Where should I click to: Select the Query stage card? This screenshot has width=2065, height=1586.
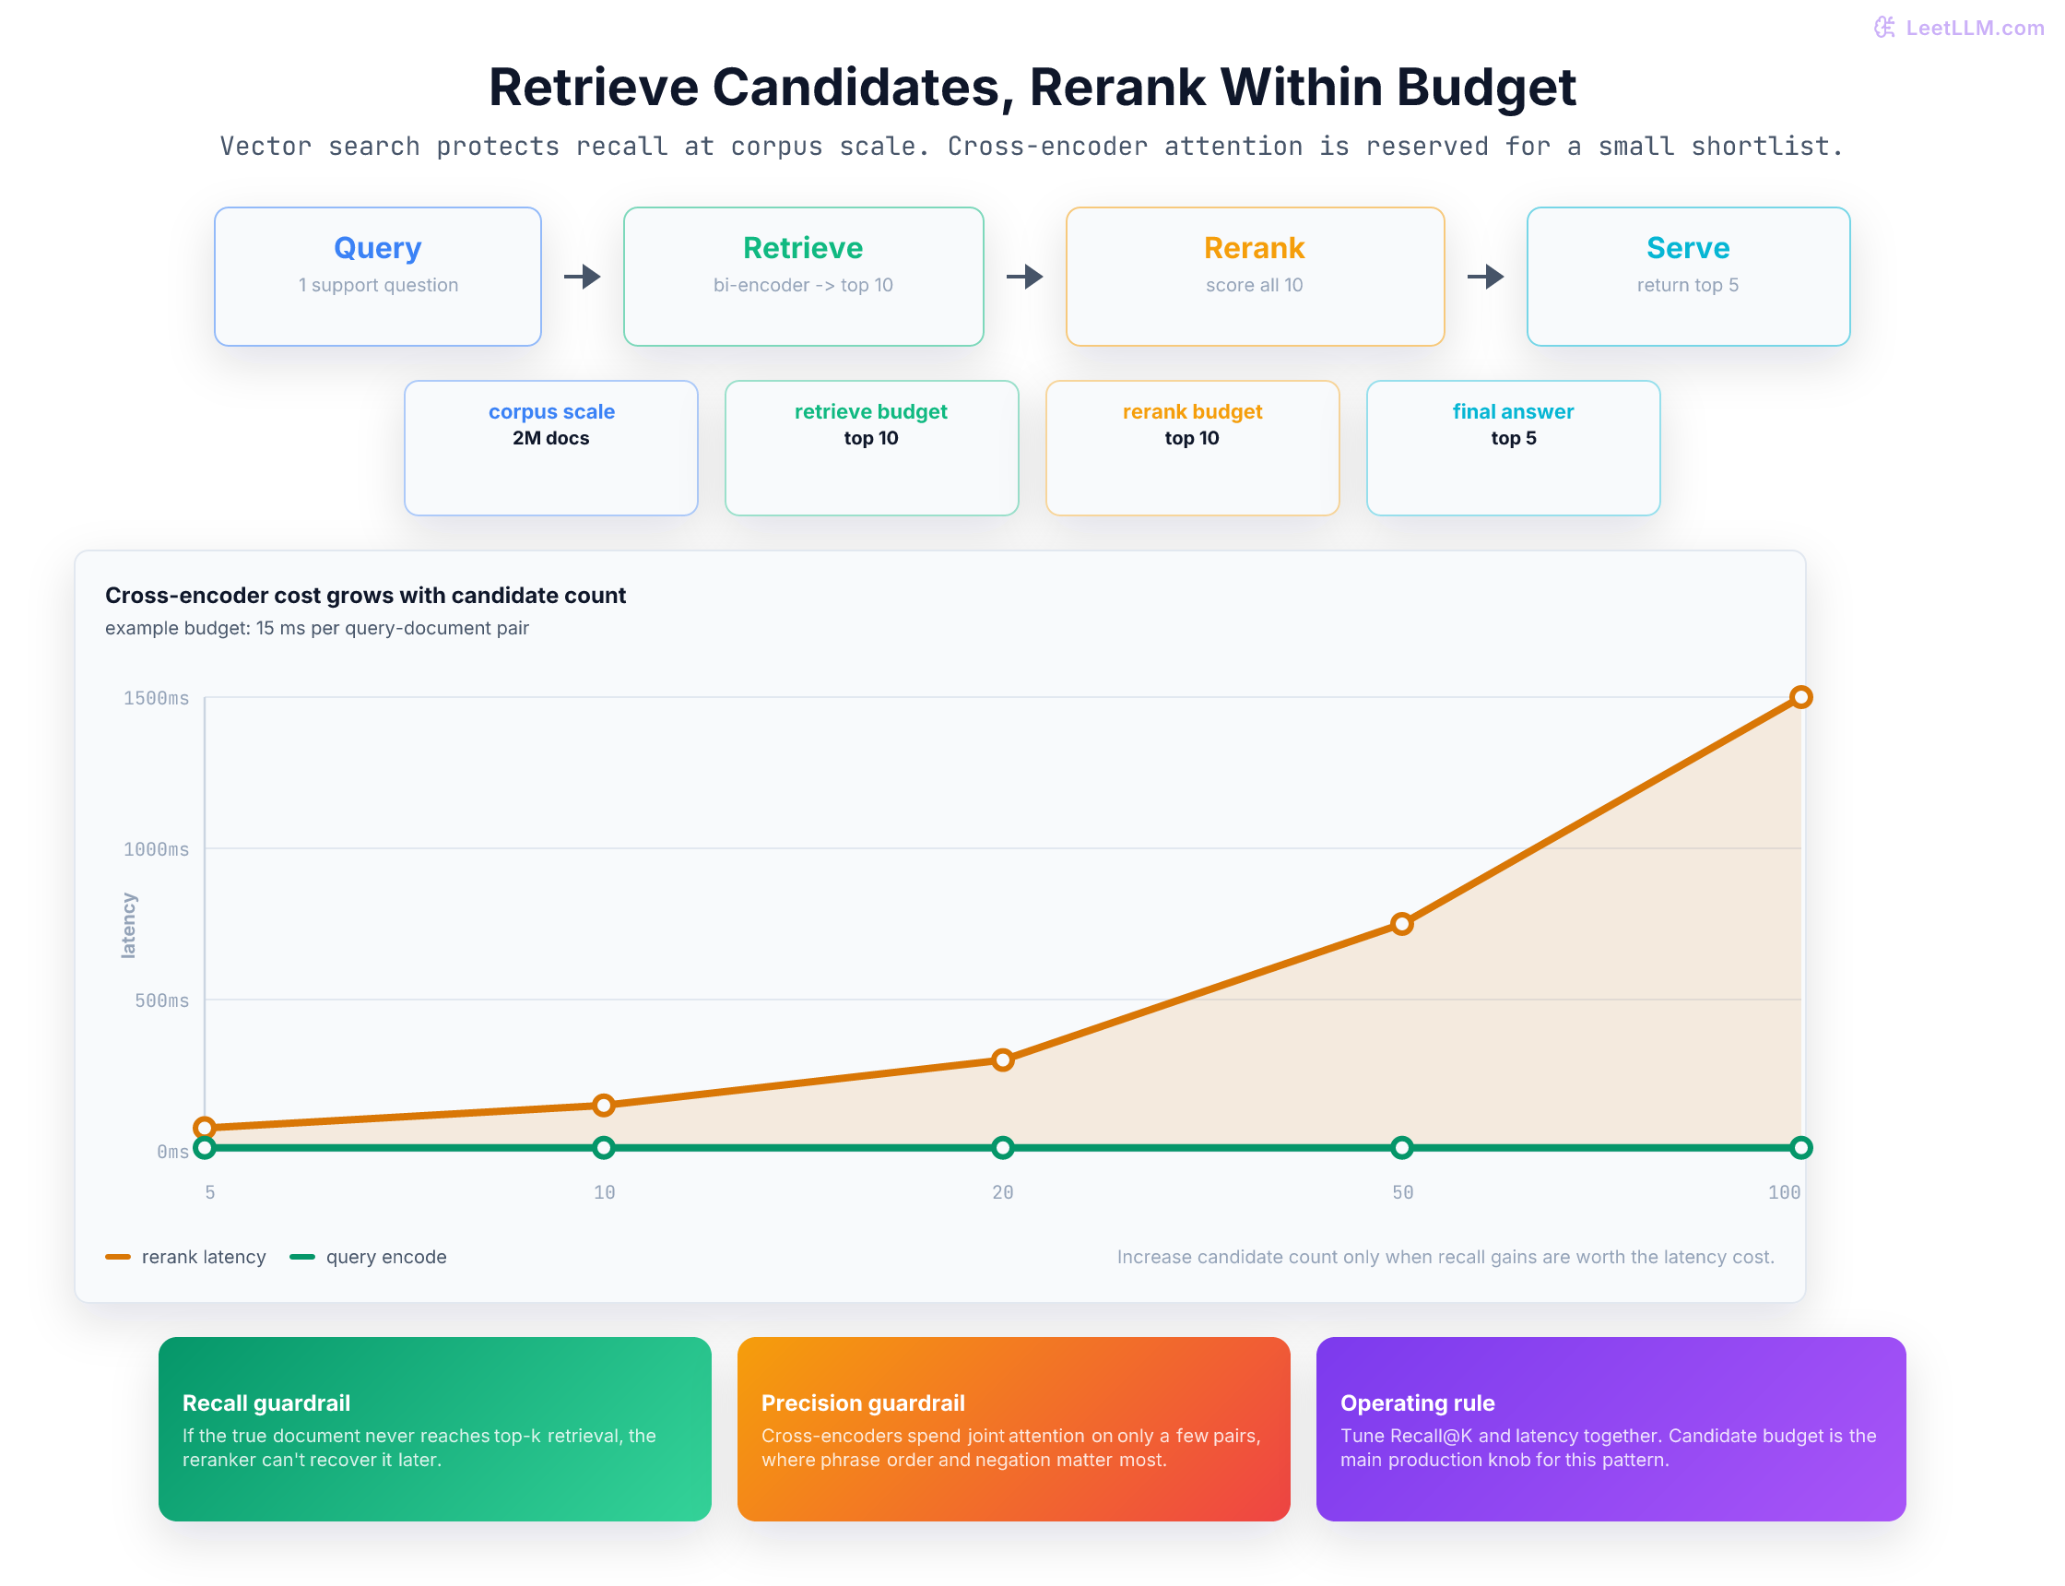click(378, 277)
